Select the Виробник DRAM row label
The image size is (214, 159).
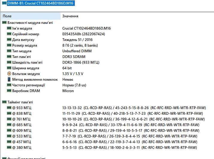[x=26, y=91]
